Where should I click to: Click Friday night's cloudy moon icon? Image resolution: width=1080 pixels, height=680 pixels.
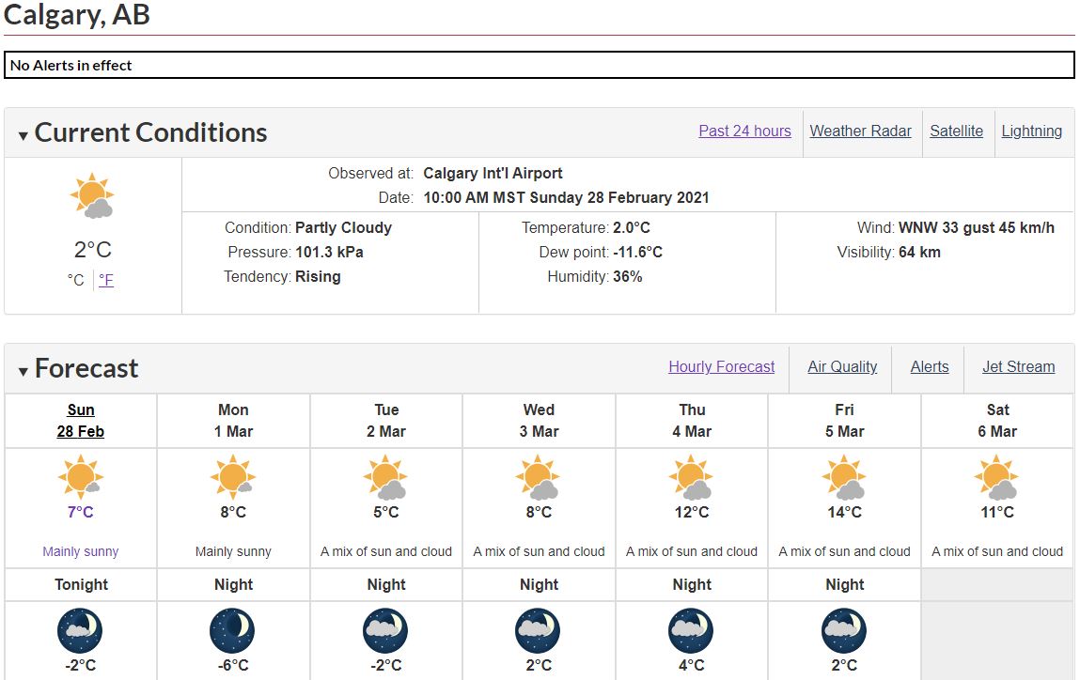844,630
